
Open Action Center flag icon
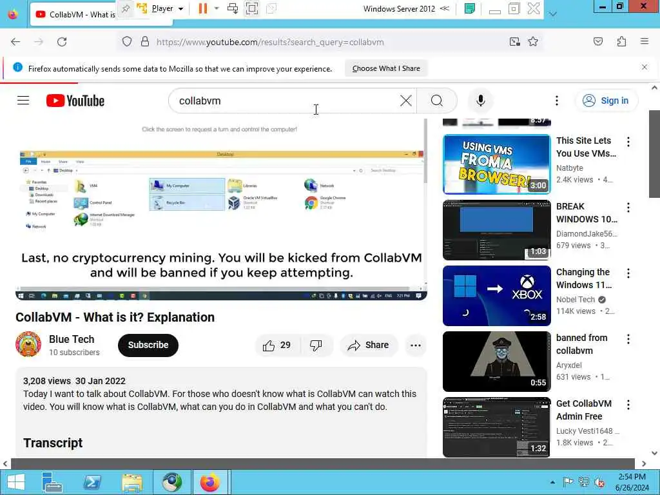tap(568, 482)
